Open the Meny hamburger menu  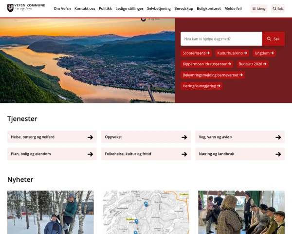258,9
